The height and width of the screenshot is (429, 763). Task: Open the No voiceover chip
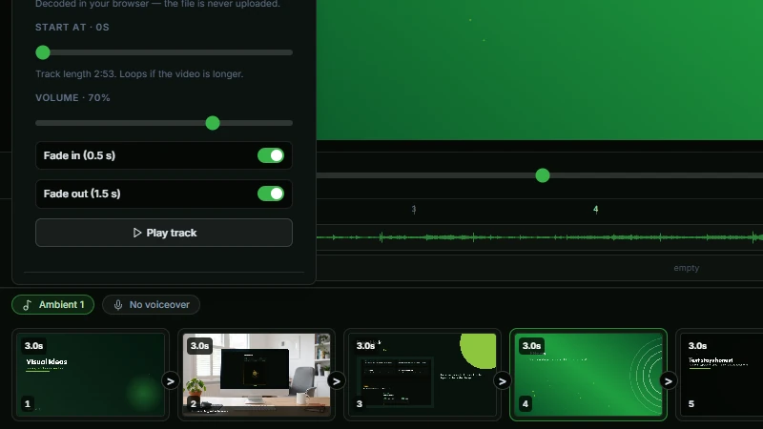151,304
